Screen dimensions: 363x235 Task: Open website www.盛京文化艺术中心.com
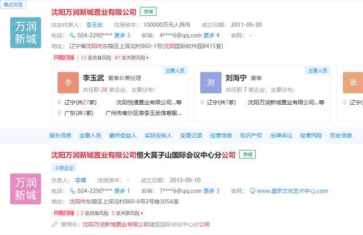293,191
